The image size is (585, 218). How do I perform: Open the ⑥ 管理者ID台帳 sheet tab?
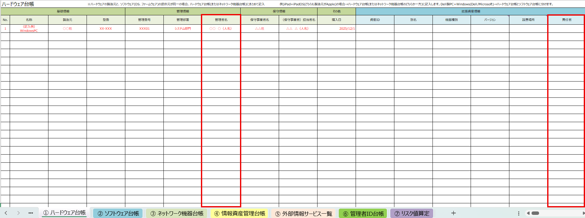(363, 213)
